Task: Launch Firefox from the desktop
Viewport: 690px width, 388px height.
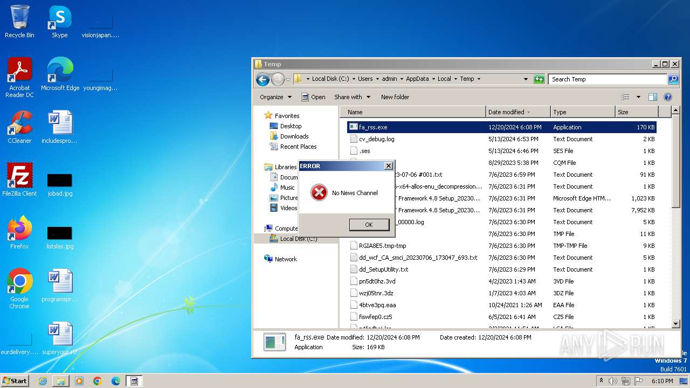Action: (19, 233)
